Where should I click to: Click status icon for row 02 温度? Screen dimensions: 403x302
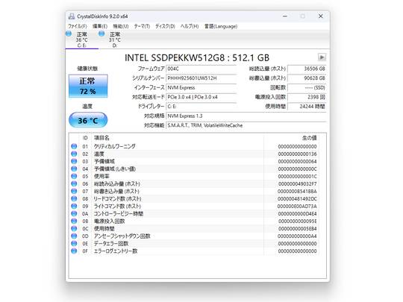[74, 154]
